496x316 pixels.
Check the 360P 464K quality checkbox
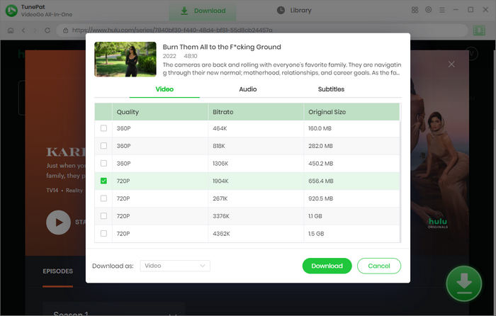click(104, 129)
